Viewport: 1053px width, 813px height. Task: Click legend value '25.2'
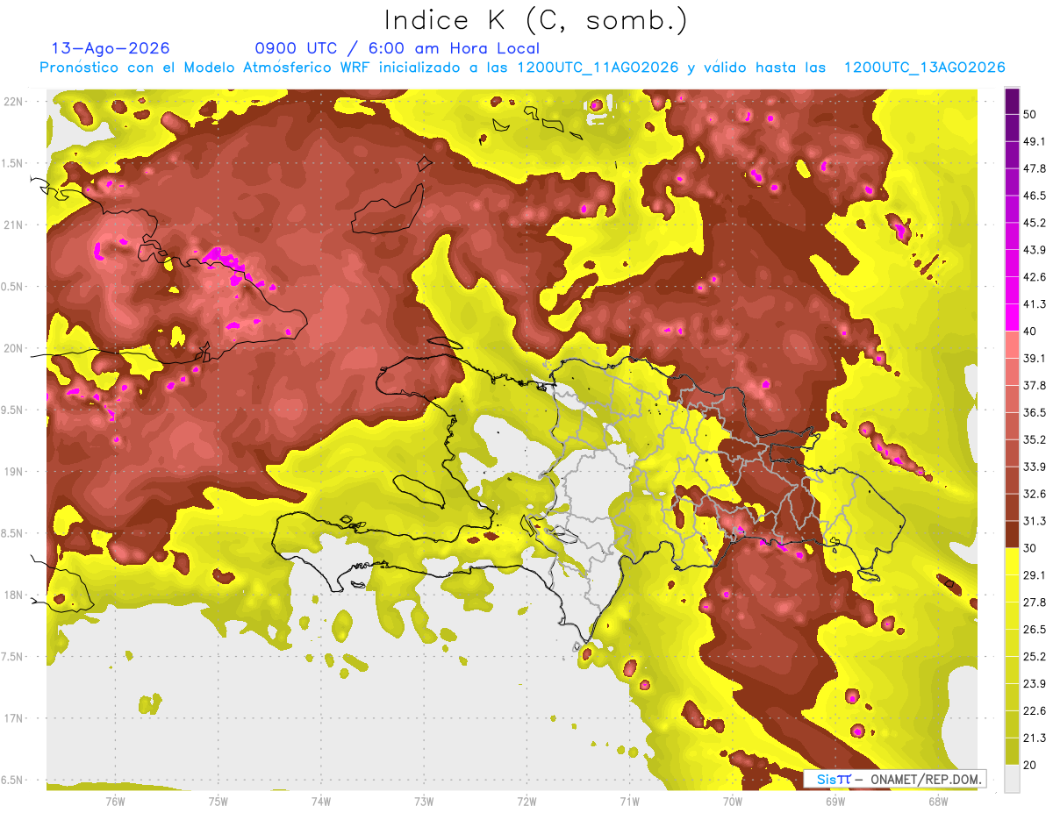click(x=1034, y=656)
